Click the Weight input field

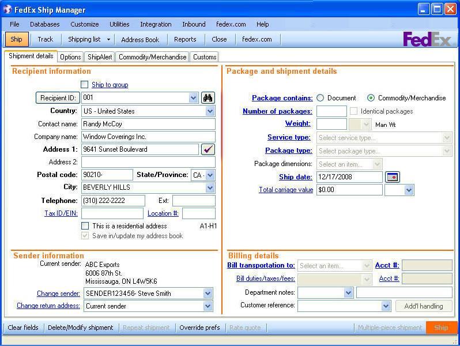(331, 124)
